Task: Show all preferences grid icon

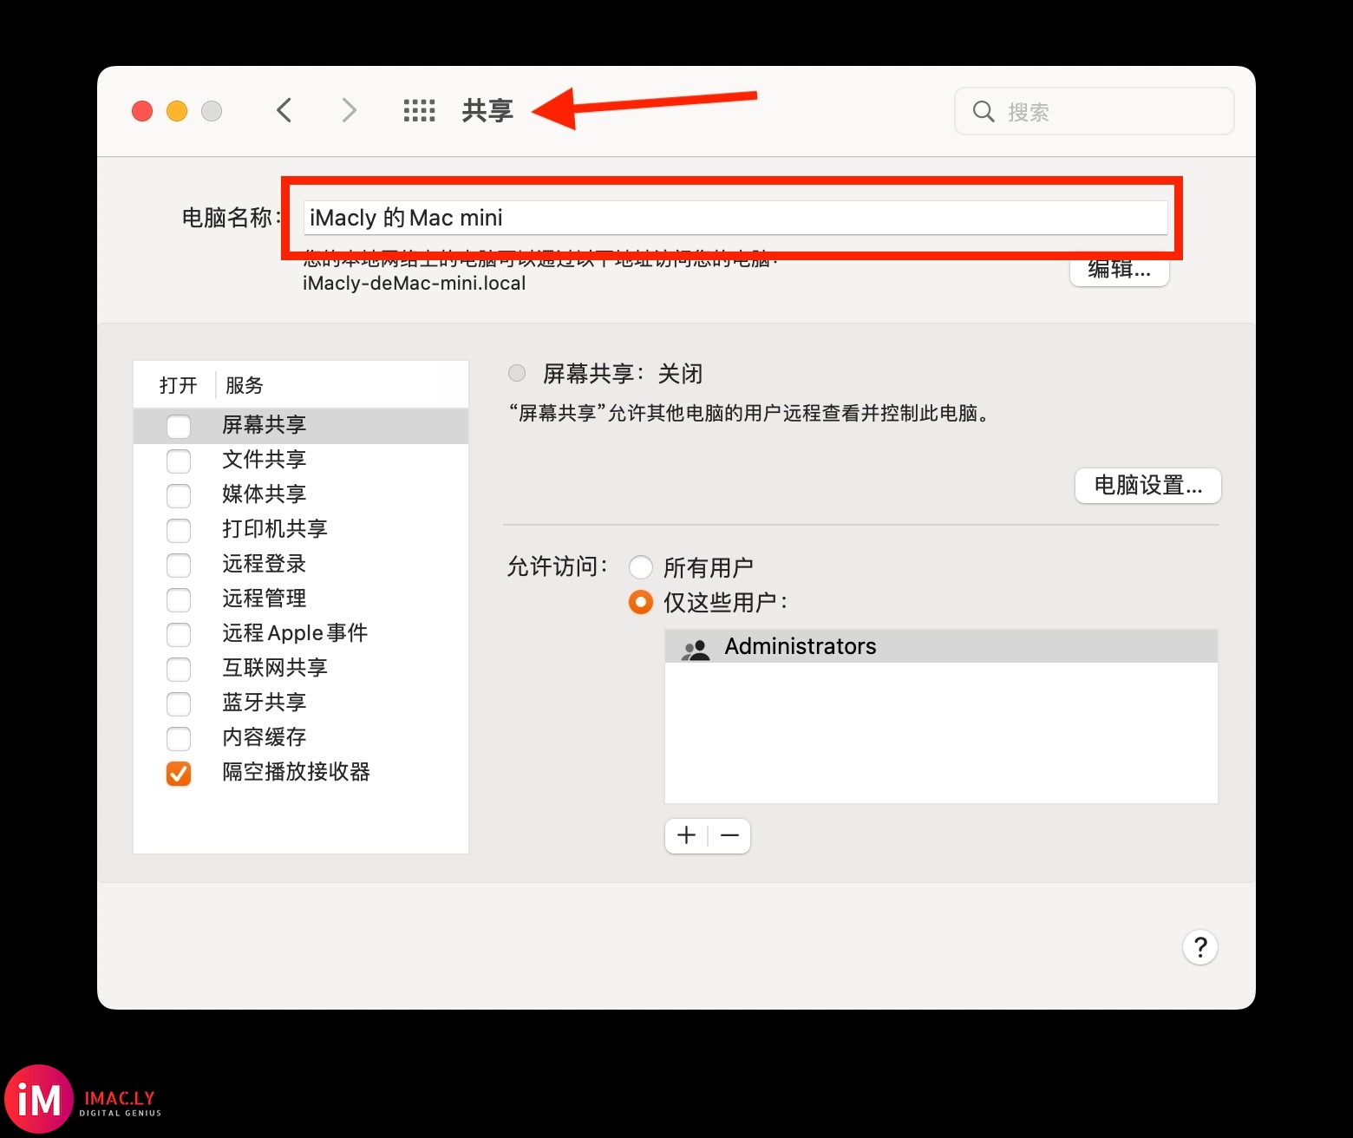Action: pos(419,110)
